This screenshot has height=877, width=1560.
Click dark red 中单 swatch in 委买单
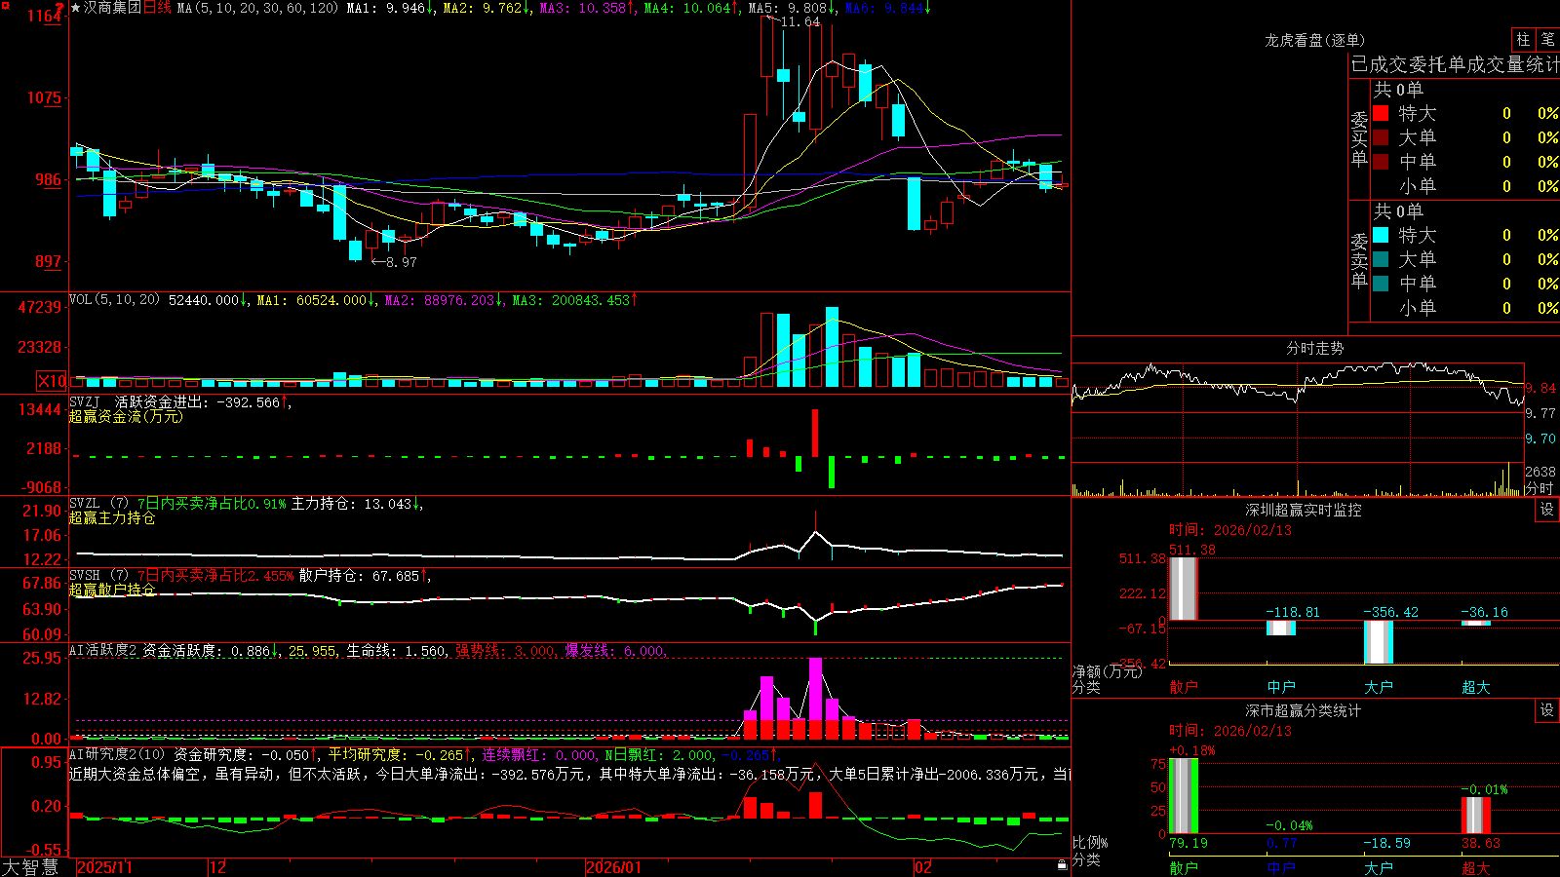(x=1381, y=162)
